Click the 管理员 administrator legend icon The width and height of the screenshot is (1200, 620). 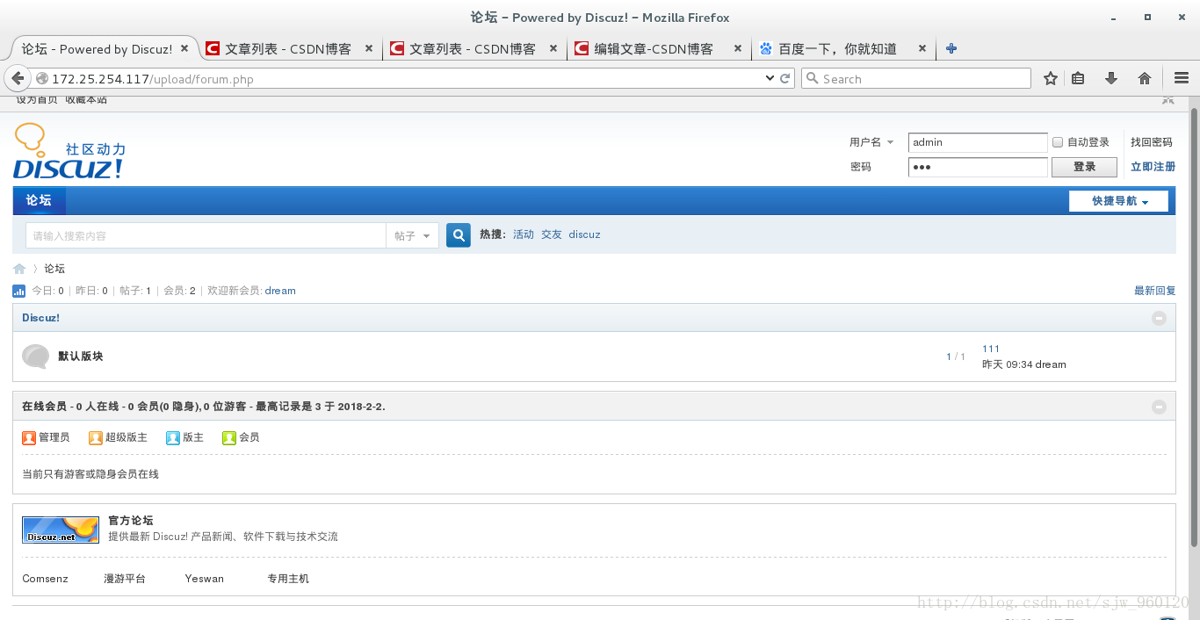click(x=29, y=437)
